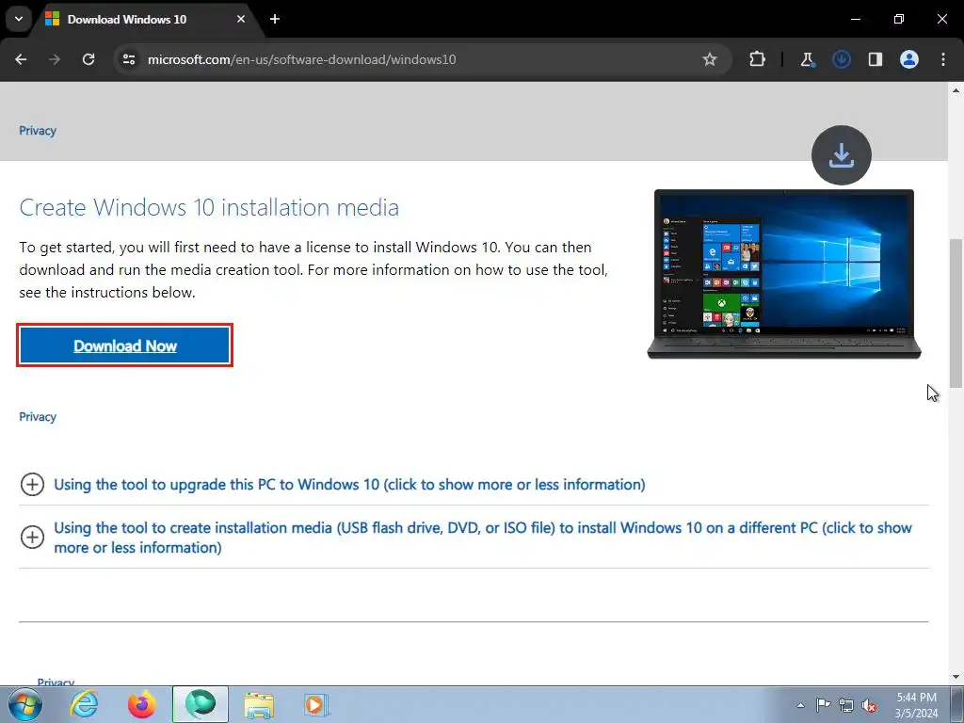Screen dimensions: 964x723
Task: Expand upgrade this PC section plus icon
Action: click(32, 485)
